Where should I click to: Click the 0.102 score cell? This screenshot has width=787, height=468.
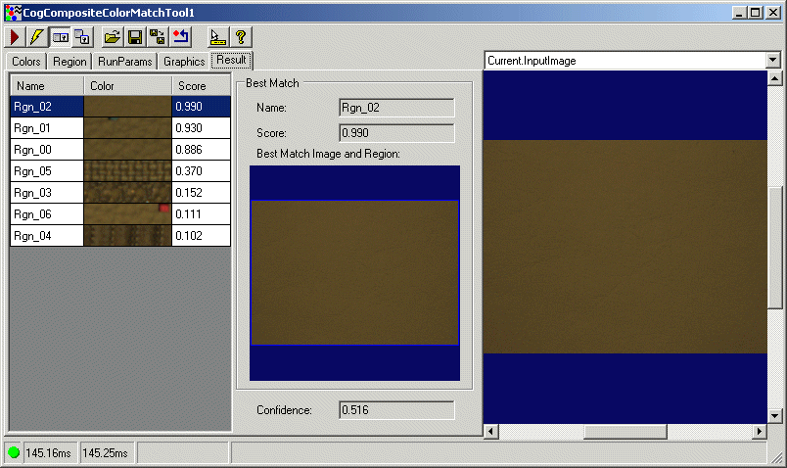[201, 236]
